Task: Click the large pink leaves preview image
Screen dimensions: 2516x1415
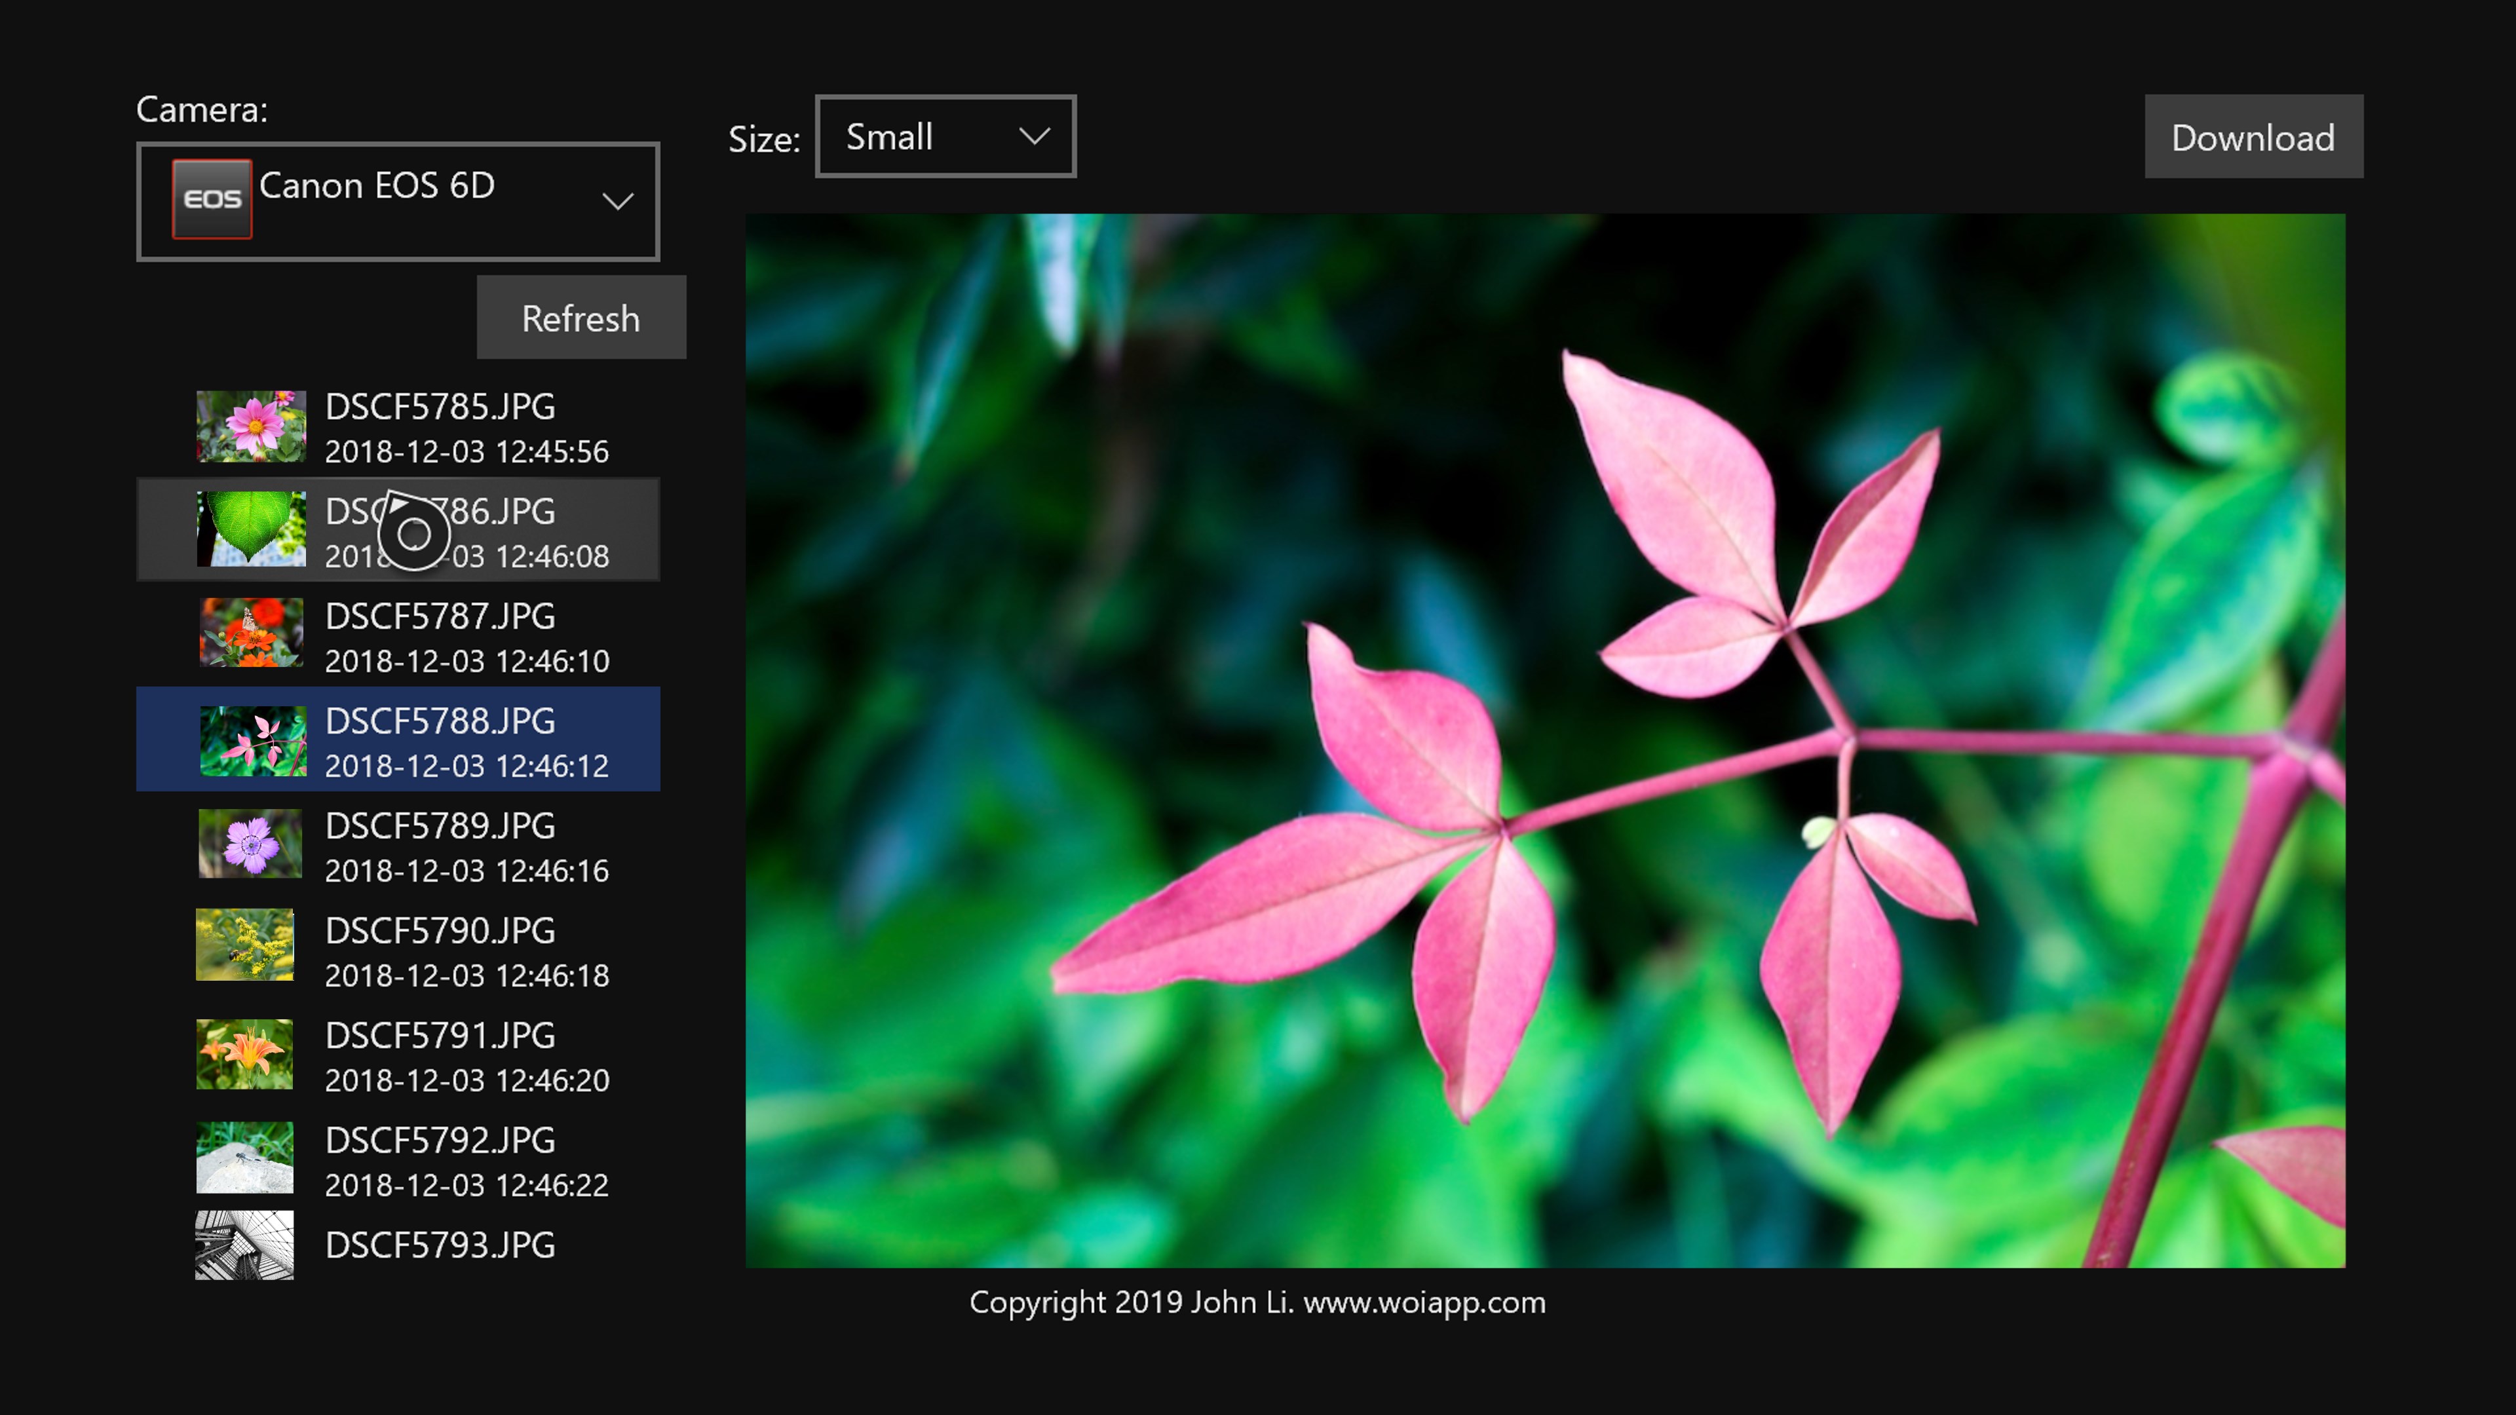Action: pos(1544,740)
